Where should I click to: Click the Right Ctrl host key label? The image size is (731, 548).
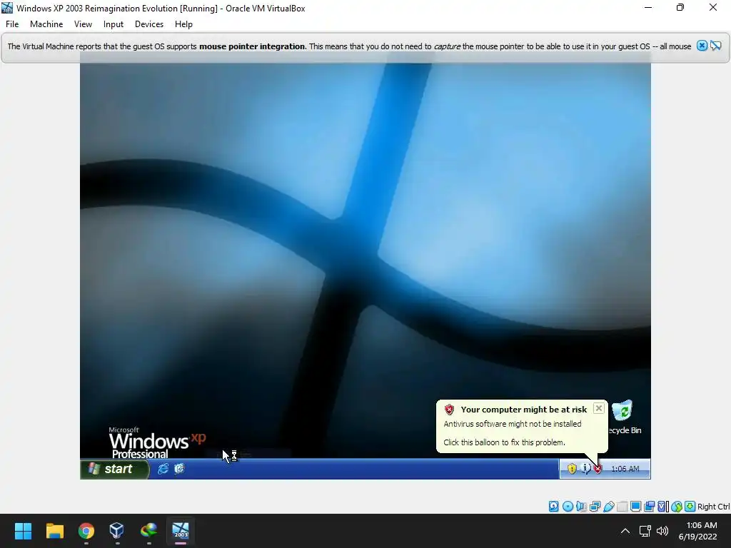[x=714, y=507]
